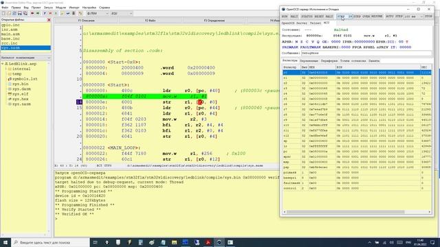Open the Справка menu
This screenshot has height=247, width=440.
point(104,8)
